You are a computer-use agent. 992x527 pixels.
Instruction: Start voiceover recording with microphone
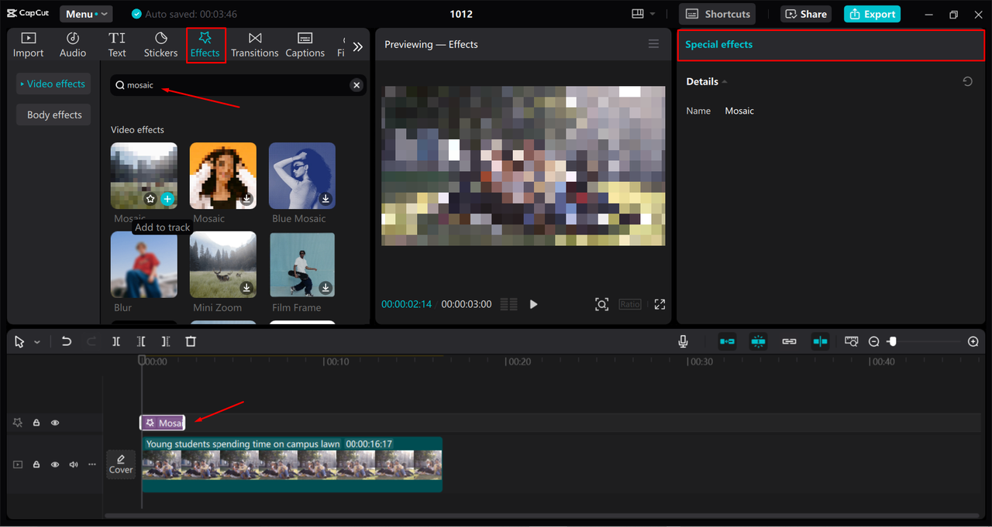(683, 341)
